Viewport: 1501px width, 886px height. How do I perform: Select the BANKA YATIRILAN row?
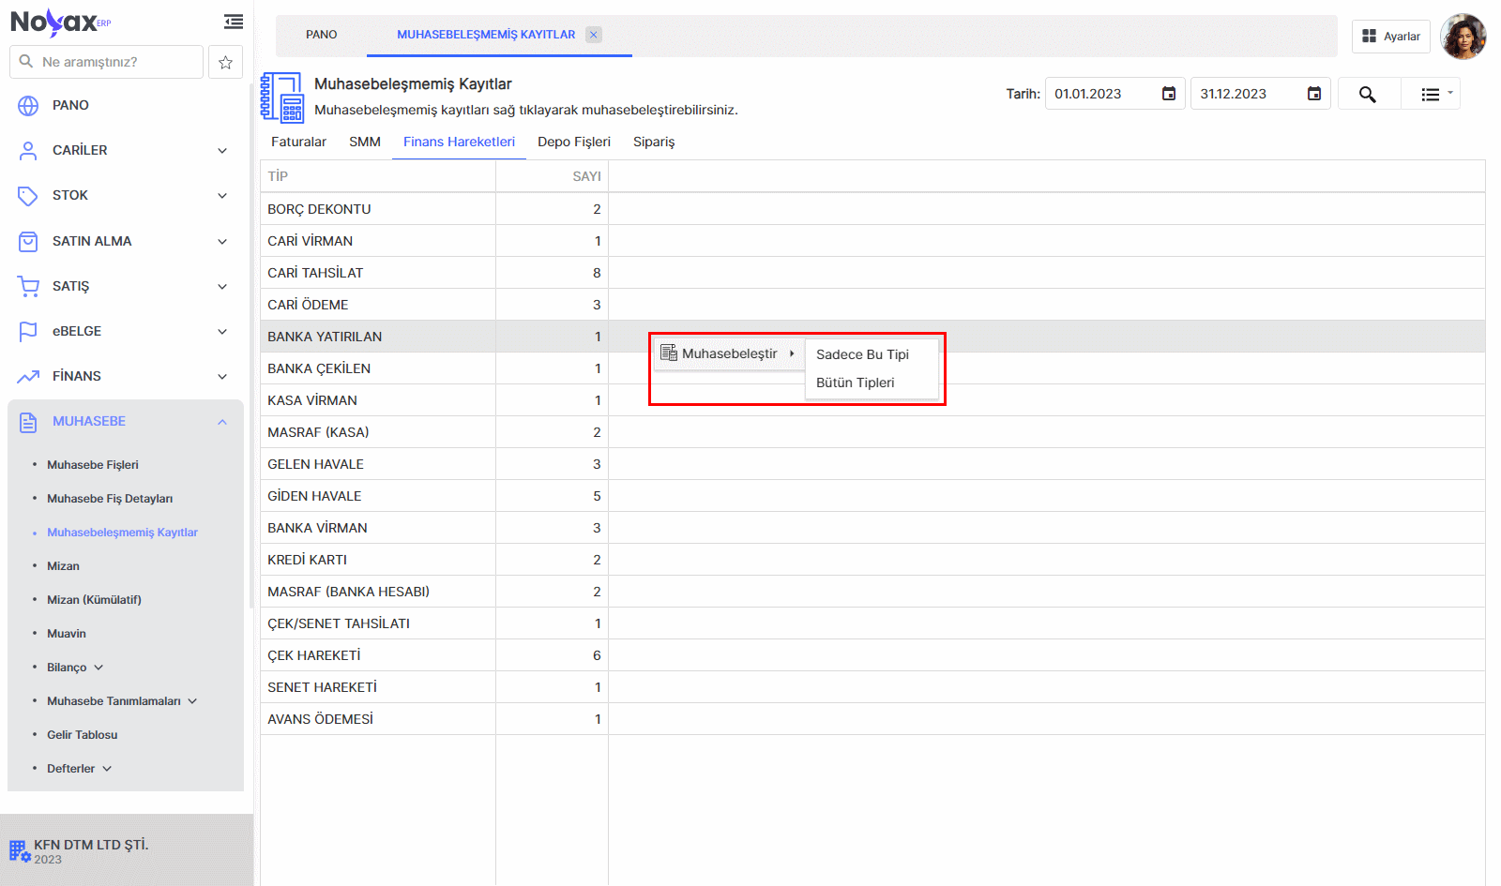(x=872, y=337)
